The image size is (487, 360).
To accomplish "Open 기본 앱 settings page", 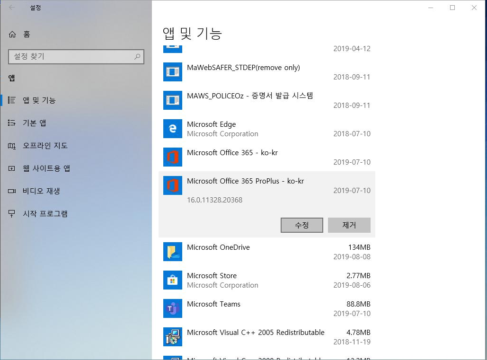I will [x=76, y=123].
